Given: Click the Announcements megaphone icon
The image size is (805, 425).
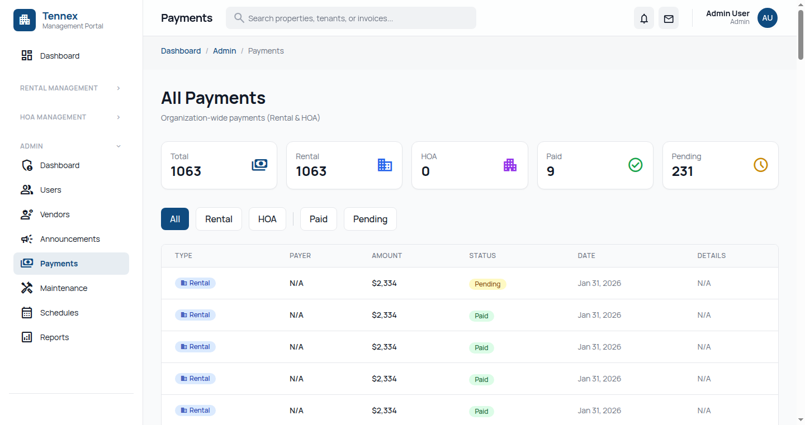Looking at the screenshot, I should coord(26,238).
